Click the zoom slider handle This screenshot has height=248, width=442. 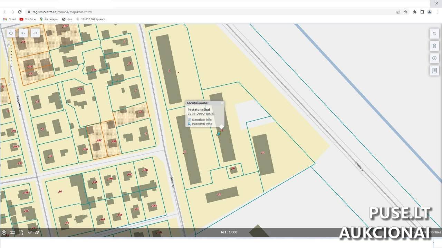(x=9, y=46)
